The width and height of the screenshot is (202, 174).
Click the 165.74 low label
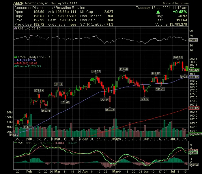[x=46, y=111]
